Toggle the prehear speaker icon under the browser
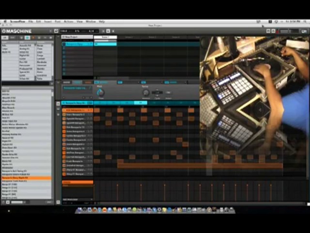 pos(8,202)
